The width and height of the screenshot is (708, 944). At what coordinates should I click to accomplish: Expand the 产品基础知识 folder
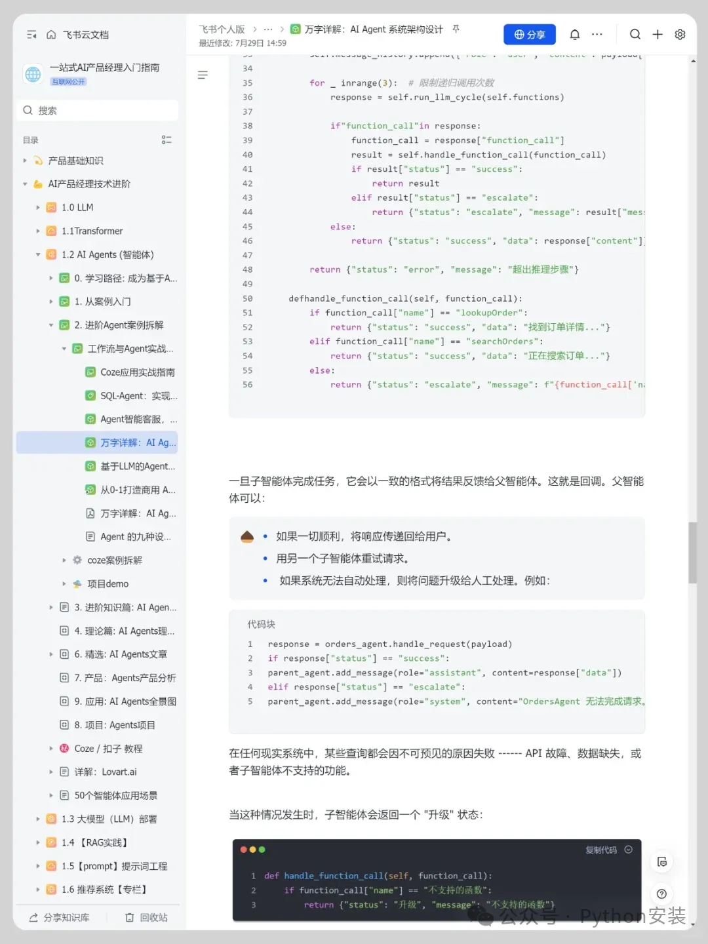pos(25,161)
